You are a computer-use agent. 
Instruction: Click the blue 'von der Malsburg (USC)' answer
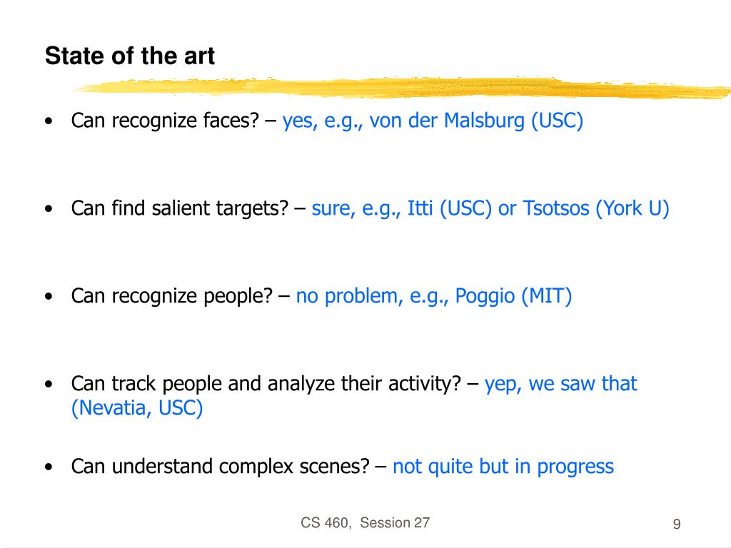point(476,121)
